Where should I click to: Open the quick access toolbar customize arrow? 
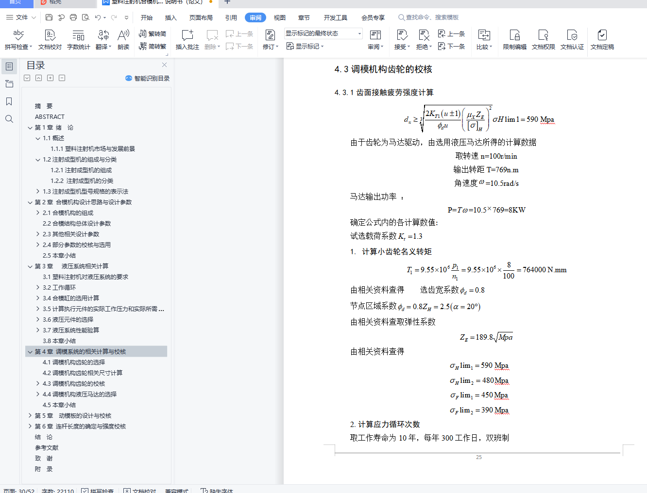(126, 17)
